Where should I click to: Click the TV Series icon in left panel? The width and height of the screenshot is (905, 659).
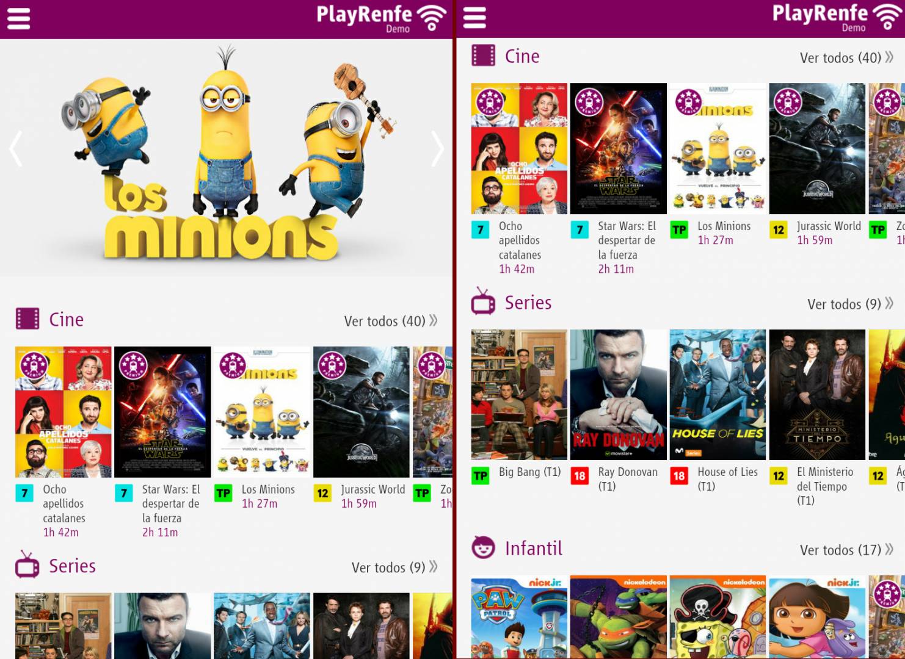pos(27,564)
